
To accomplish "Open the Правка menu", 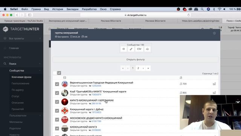I will (36, 9).
